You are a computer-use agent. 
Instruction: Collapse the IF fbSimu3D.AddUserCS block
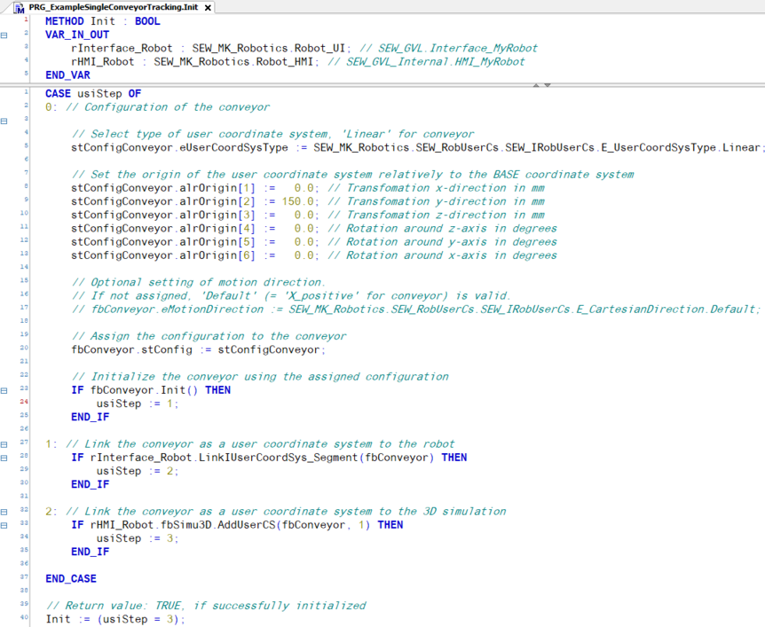pyautogui.click(x=5, y=525)
